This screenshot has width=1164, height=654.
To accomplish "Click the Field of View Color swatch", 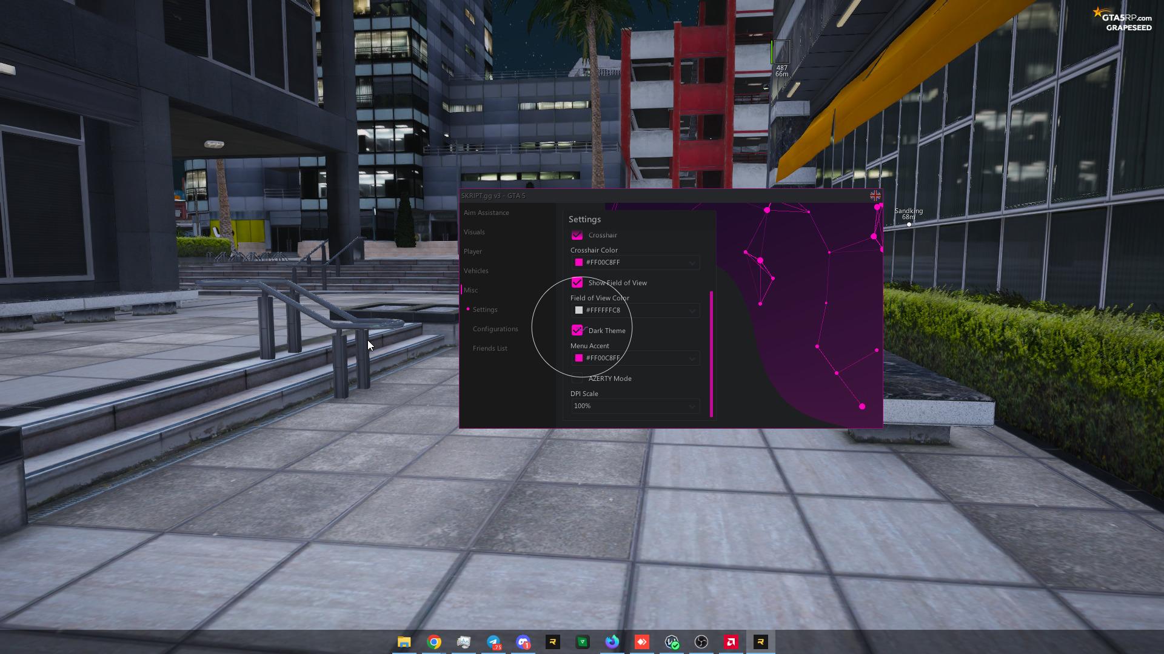I will (579, 311).
